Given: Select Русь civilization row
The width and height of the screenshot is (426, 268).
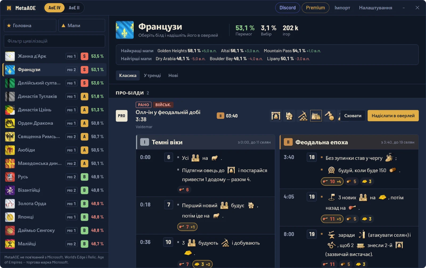Looking at the screenshot, I should [x=55, y=177].
